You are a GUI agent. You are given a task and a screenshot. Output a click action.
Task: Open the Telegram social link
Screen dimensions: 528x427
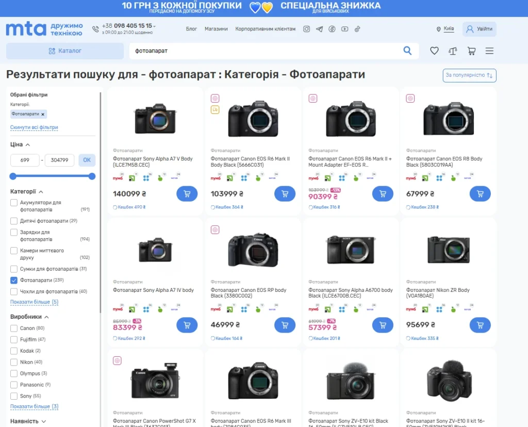(x=319, y=29)
